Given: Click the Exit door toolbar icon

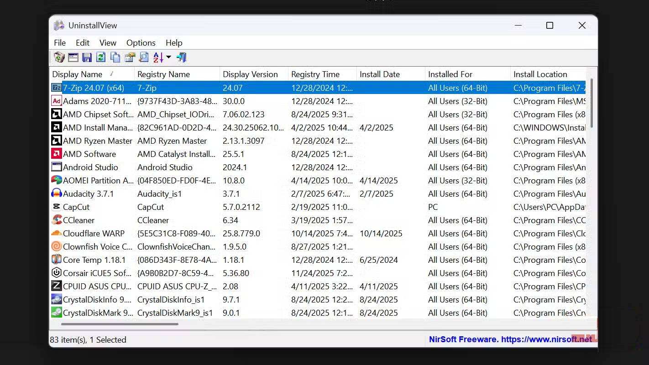Looking at the screenshot, I should tap(182, 57).
